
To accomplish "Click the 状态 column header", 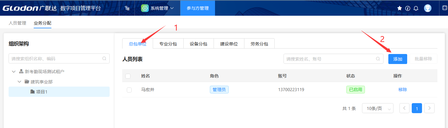I will point(351,76).
